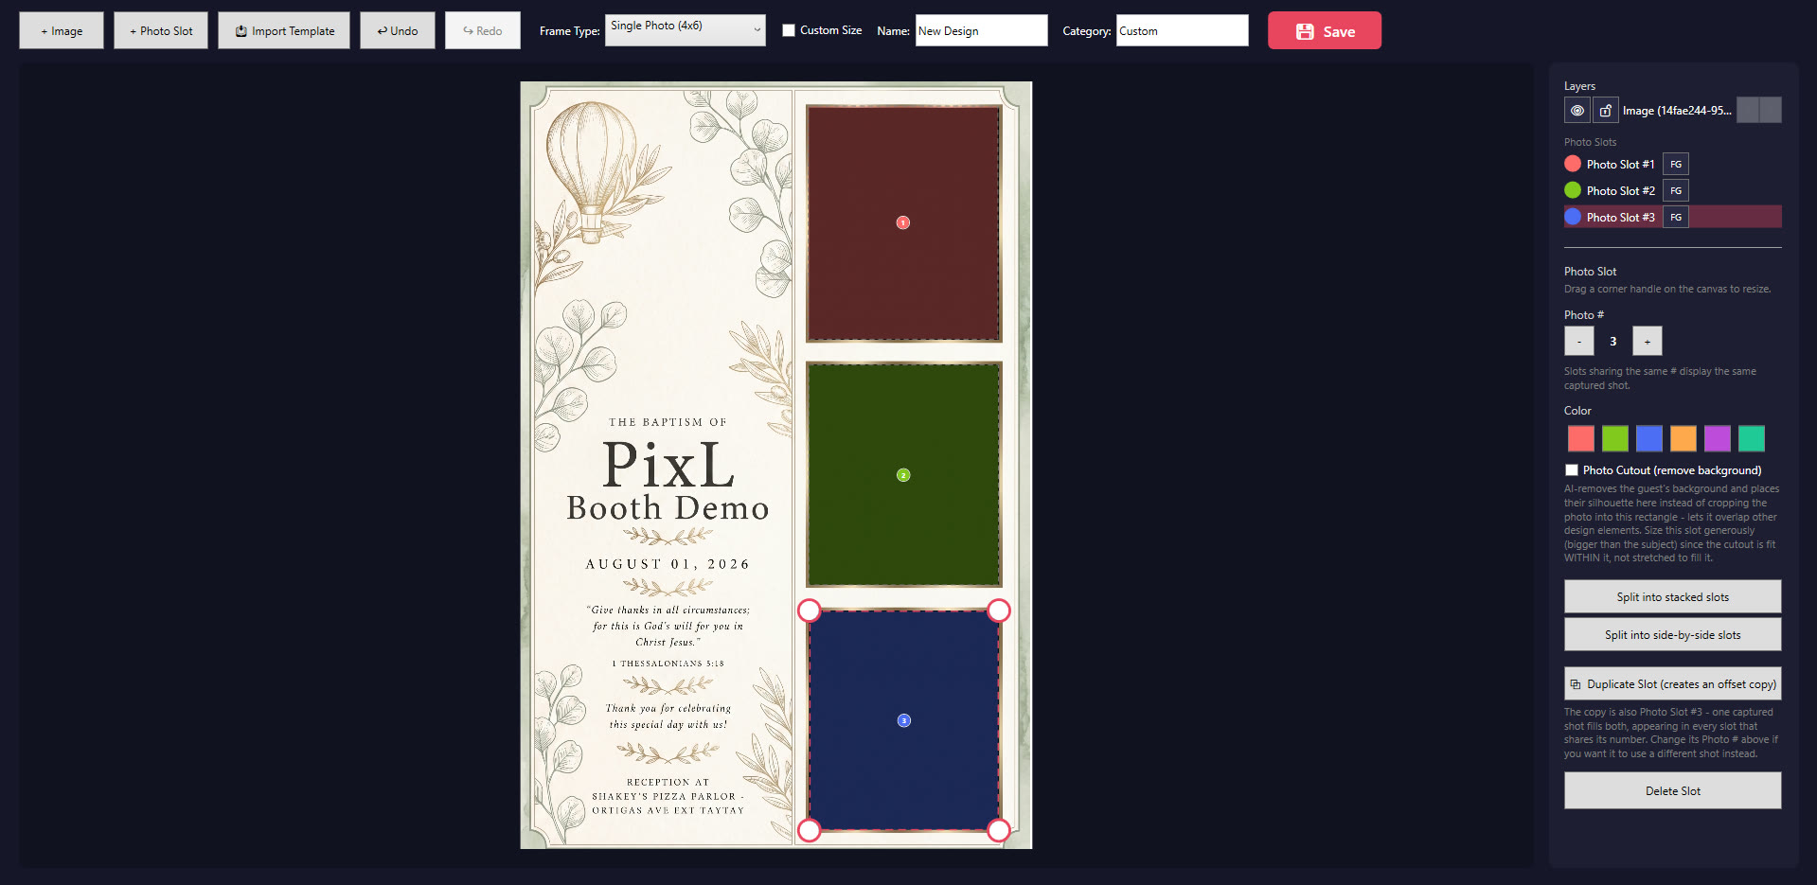Image resolution: width=1817 pixels, height=885 pixels.
Task: Toggle the FG button for Photo Slot #2
Action: (1676, 190)
